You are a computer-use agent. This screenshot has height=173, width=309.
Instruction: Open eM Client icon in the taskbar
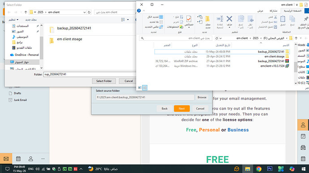click(237, 169)
